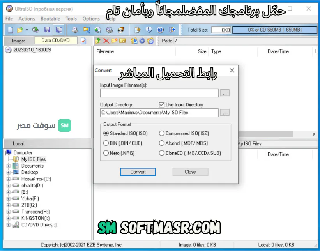Image resolution: width=320 pixels, height=251 pixels.
Task: Uncheck the Use Input Directory checkbox
Action: [x=162, y=105]
